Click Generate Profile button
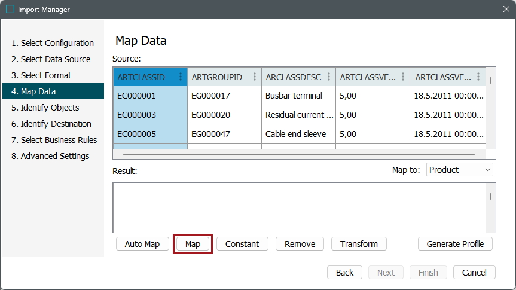This screenshot has height=290, width=516. (455, 244)
